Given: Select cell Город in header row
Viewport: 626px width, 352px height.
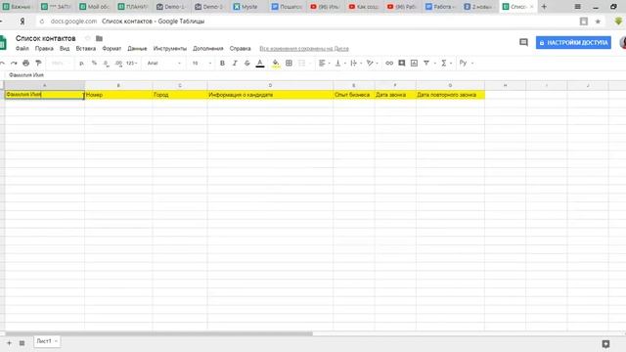Looking at the screenshot, I should [180, 95].
